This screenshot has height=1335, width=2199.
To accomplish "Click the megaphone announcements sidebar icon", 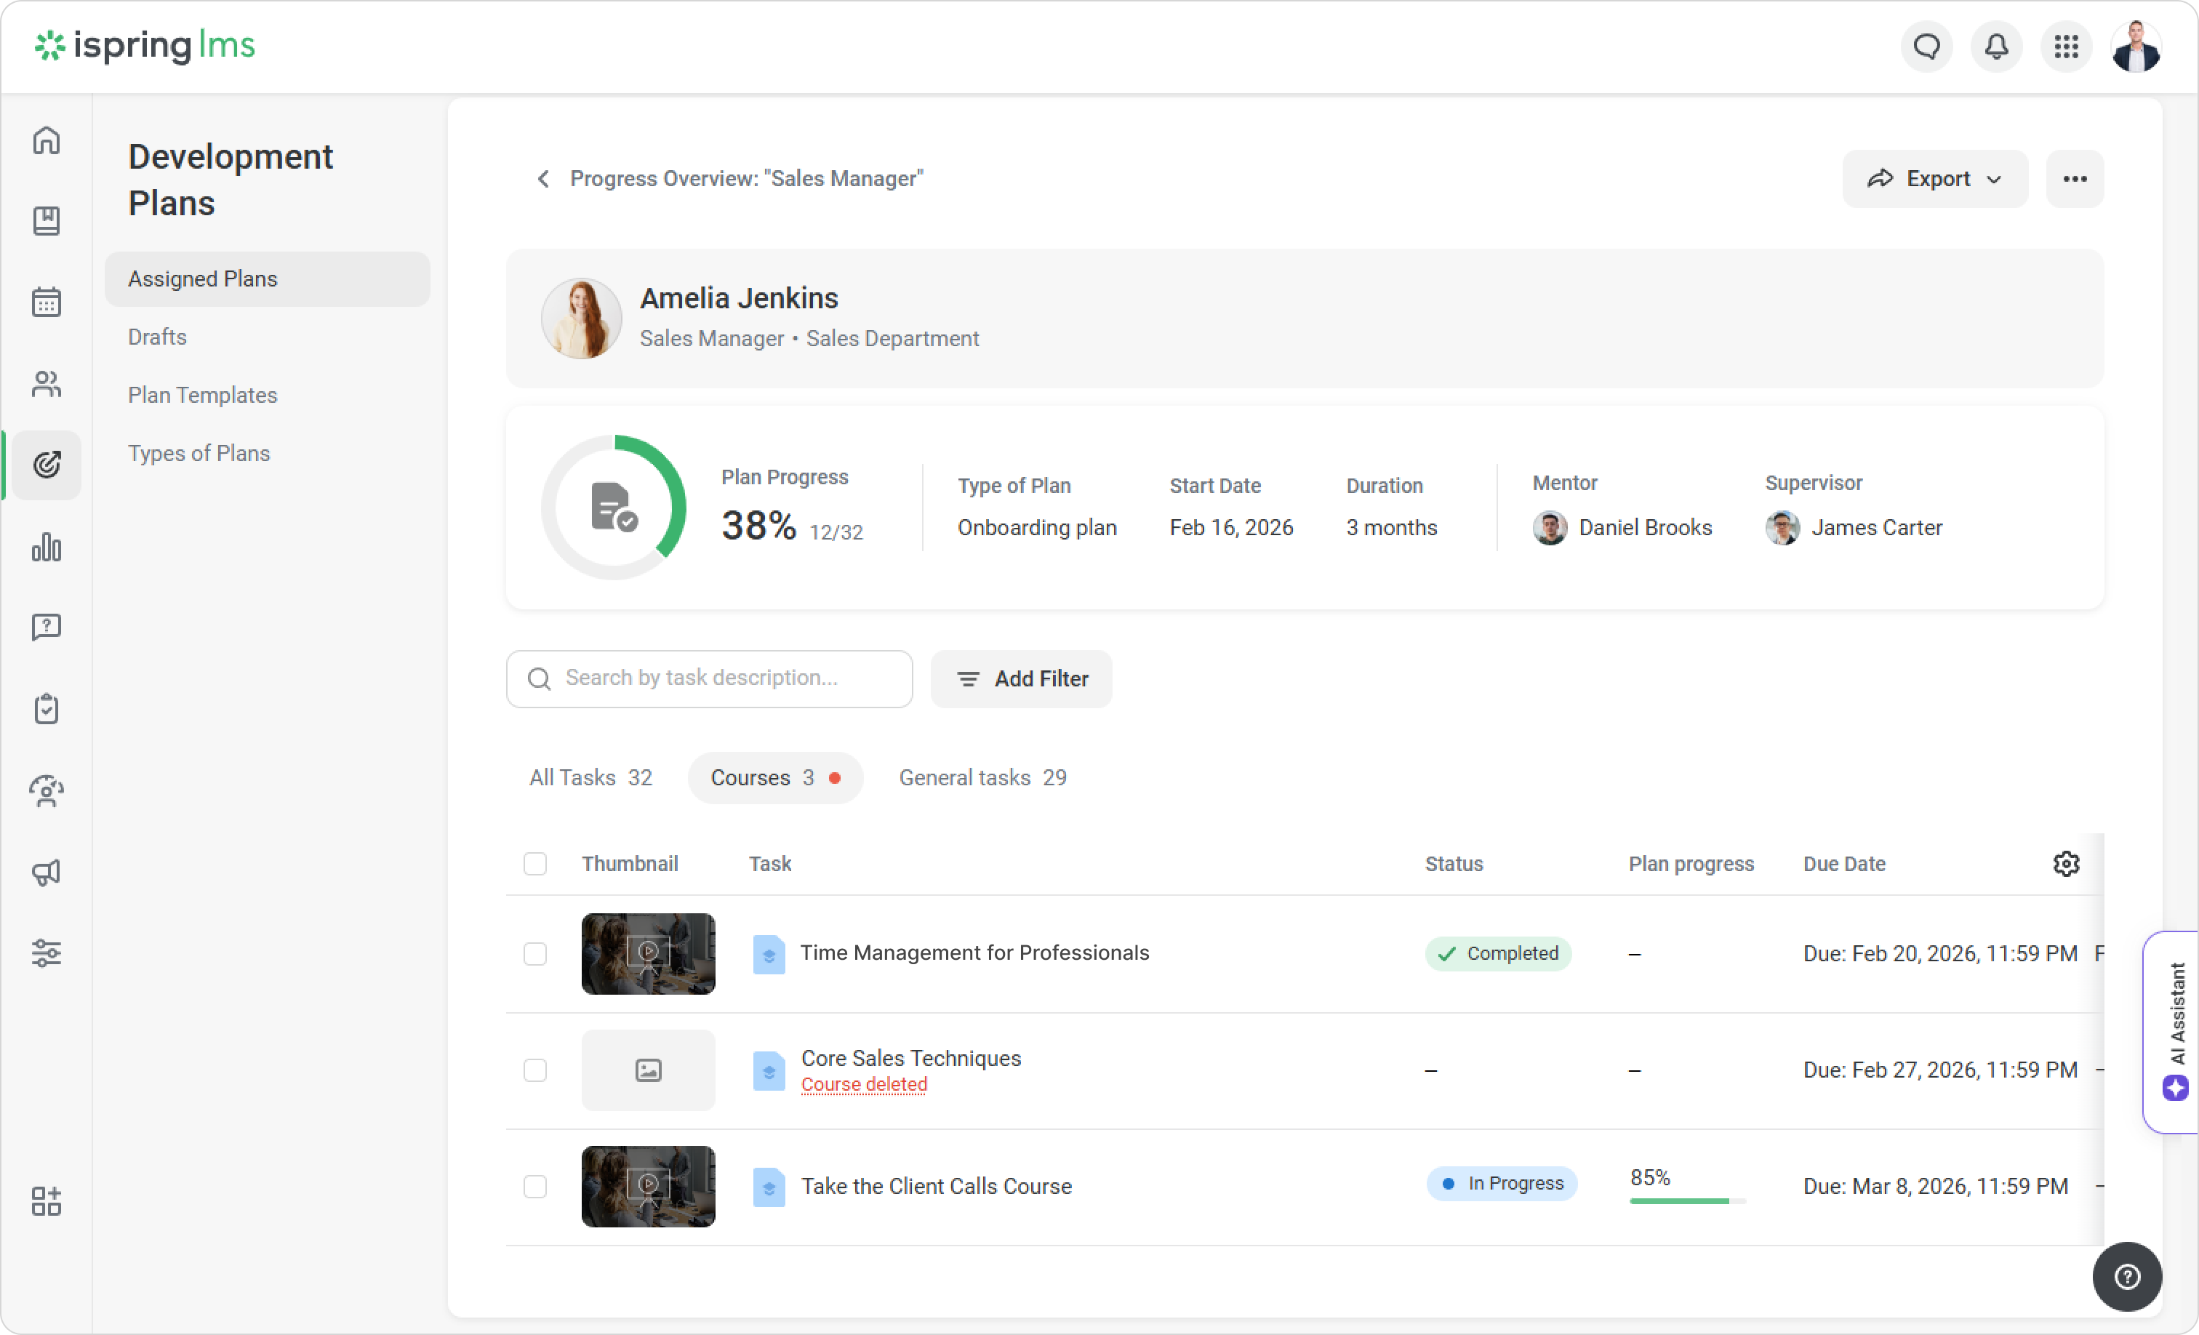I will [x=47, y=872].
